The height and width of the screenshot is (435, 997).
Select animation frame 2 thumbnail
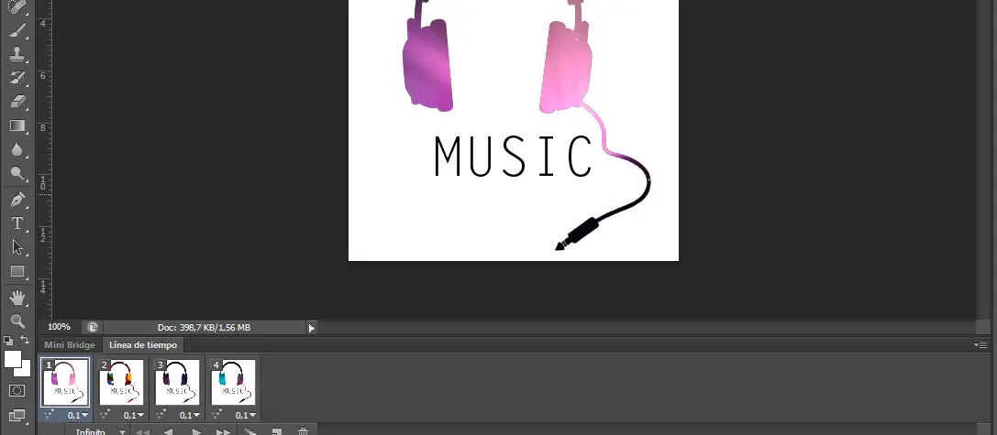(x=121, y=382)
